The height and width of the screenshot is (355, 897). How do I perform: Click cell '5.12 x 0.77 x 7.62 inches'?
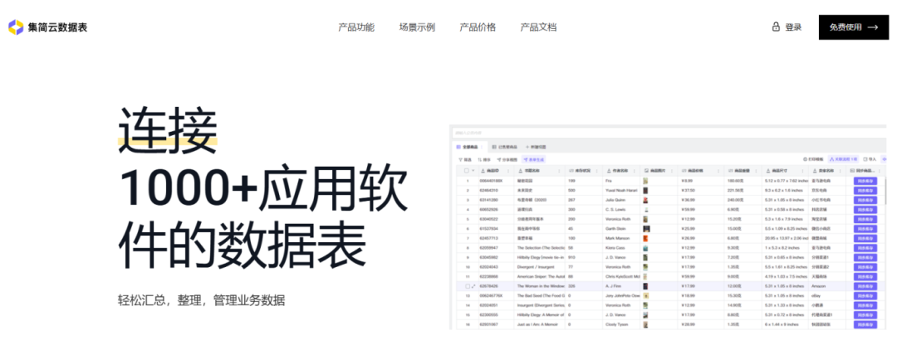(x=785, y=181)
